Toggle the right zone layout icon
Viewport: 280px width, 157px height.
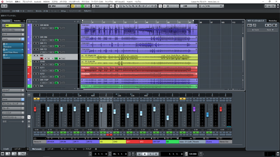pos(273,6)
